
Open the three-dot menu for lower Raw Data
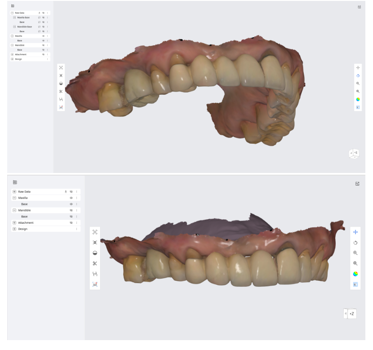(x=76, y=191)
